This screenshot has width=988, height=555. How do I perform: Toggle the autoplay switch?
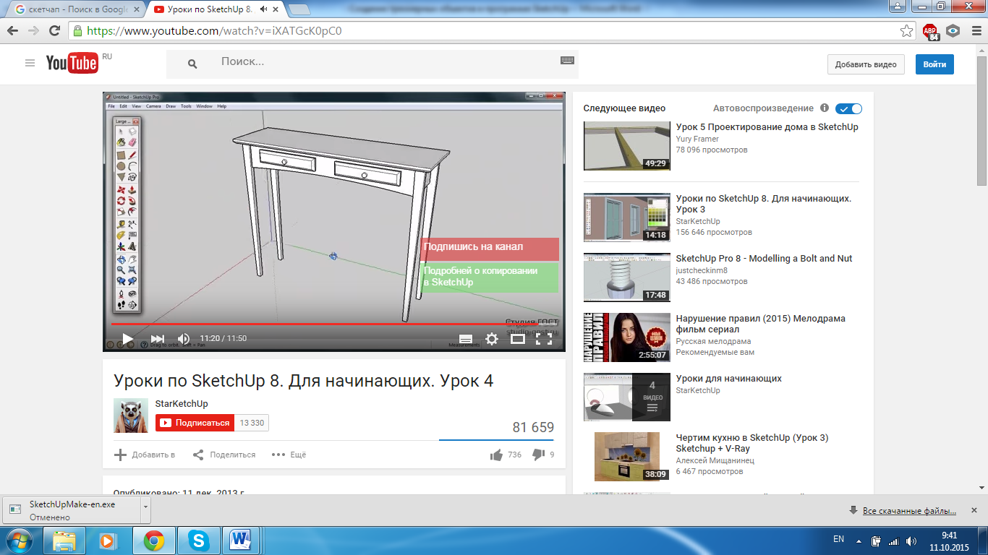click(x=848, y=108)
